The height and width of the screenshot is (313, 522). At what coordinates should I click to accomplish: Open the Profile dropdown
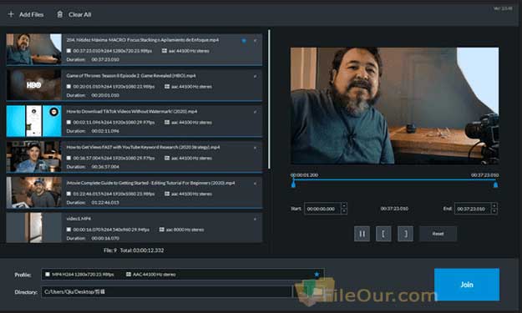[182, 275]
